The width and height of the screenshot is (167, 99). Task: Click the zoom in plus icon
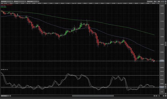tap(164, 96)
